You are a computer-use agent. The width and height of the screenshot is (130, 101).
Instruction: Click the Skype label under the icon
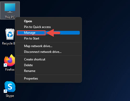coord(10,96)
